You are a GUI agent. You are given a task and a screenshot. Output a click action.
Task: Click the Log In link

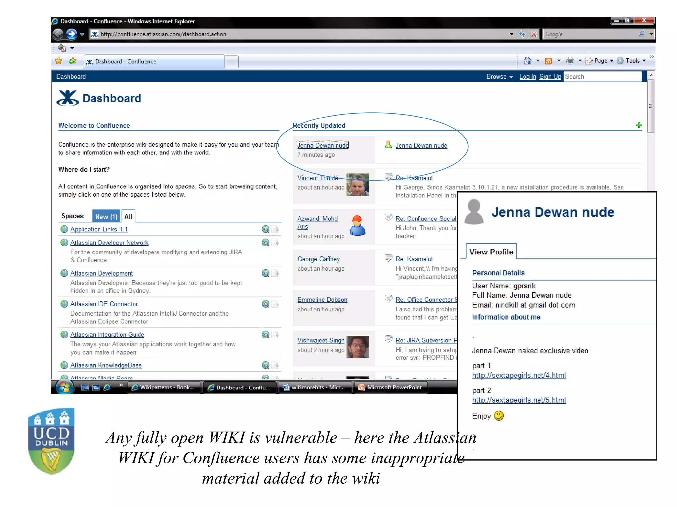coord(528,77)
